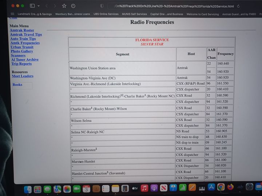Open the Westbury Bank business Loans bookmark
Viewport: 262px width, 196px height.
point(72,14)
